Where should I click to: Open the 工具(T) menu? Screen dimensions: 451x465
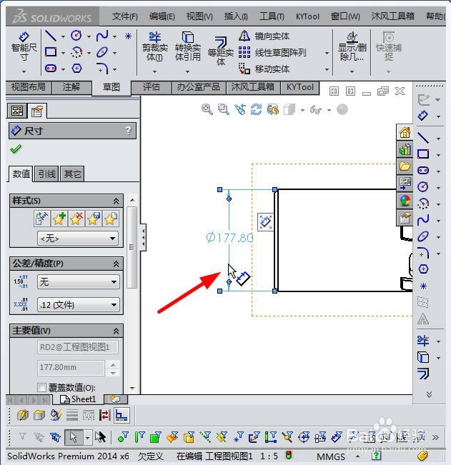pyautogui.click(x=272, y=16)
